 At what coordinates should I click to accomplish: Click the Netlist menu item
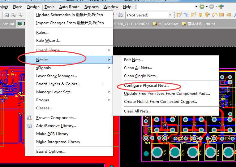click(x=69, y=60)
